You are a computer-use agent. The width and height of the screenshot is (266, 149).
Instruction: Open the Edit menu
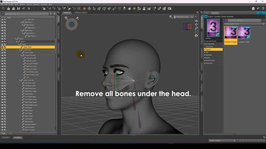pyautogui.click(x=6, y=5)
